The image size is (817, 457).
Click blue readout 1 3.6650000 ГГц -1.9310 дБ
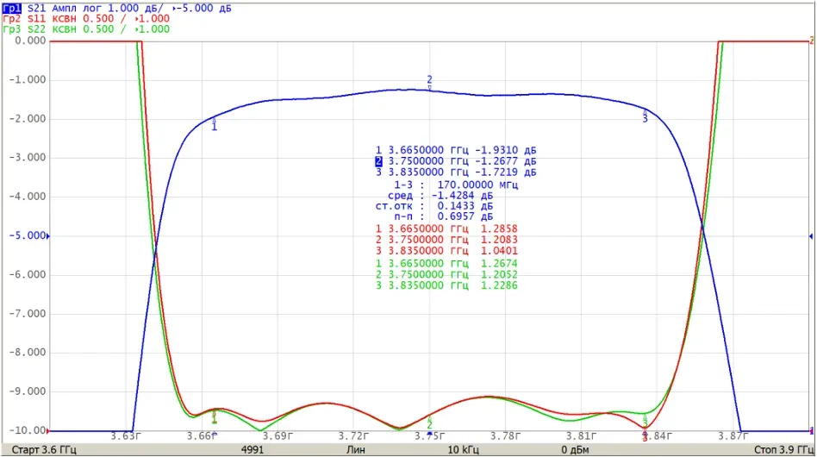coord(456,150)
